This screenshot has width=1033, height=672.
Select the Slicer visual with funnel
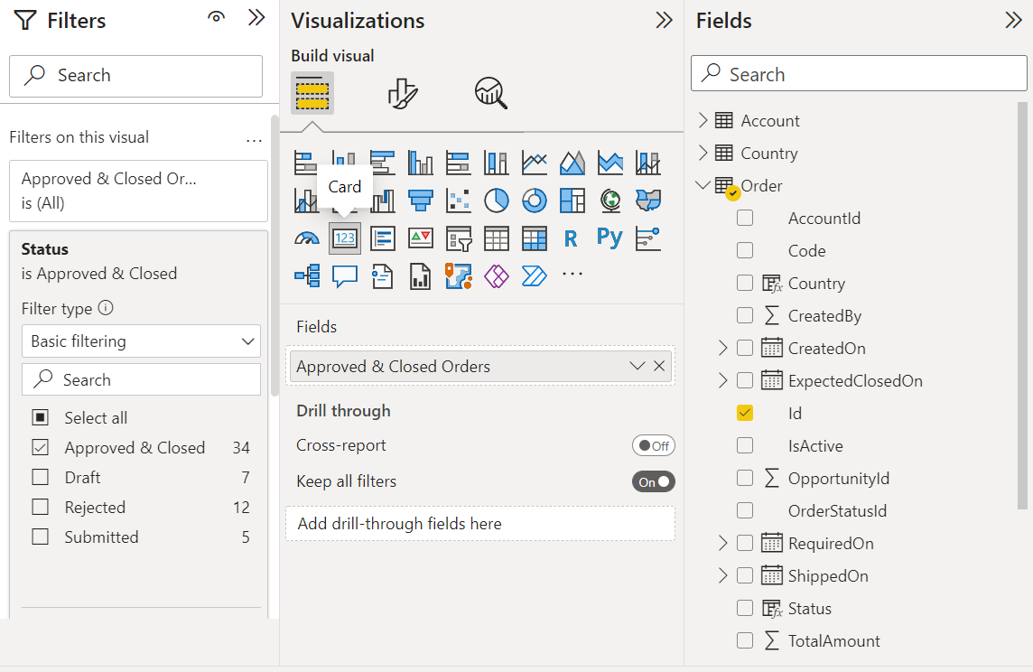pos(459,238)
